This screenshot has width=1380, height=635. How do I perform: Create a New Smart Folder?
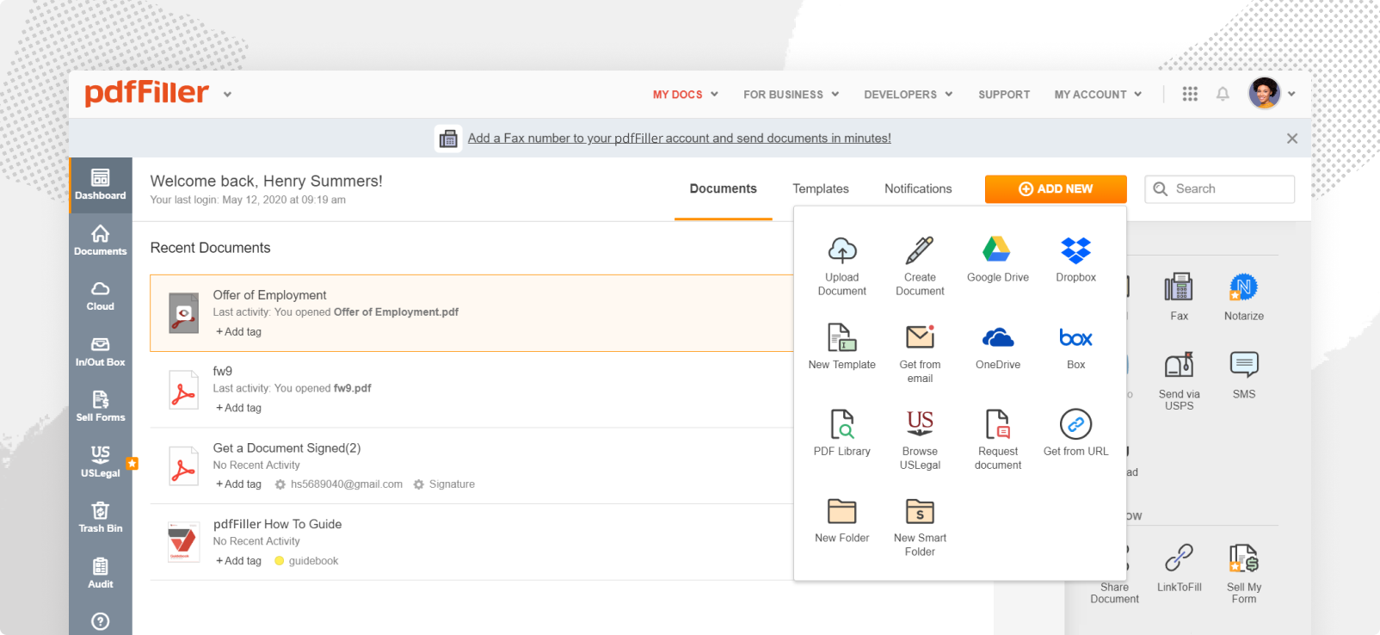920,527
